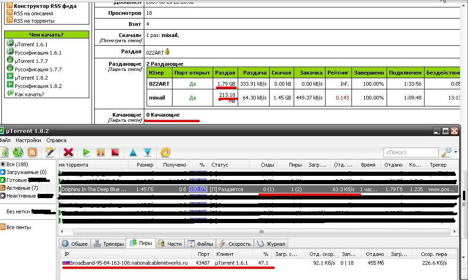Move torrent up the queue with up arrow
This screenshot has height=280, width=468.
tap(133, 152)
